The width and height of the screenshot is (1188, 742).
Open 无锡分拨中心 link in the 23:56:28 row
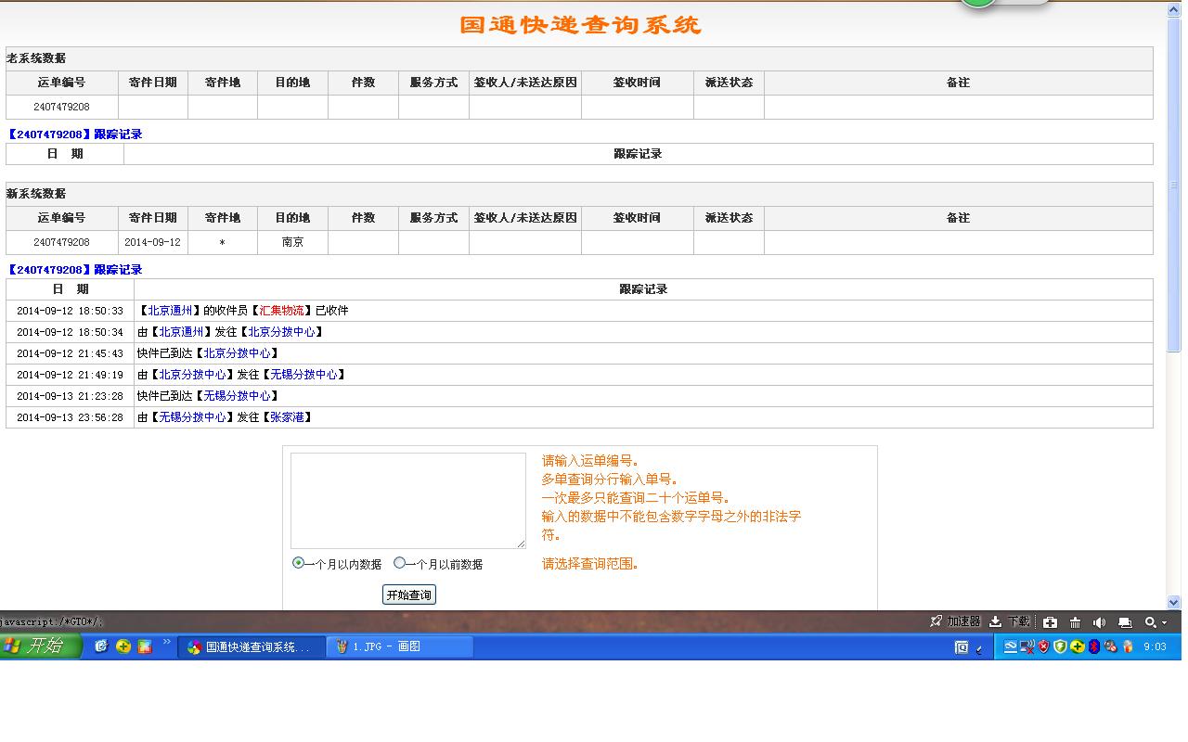click(192, 417)
